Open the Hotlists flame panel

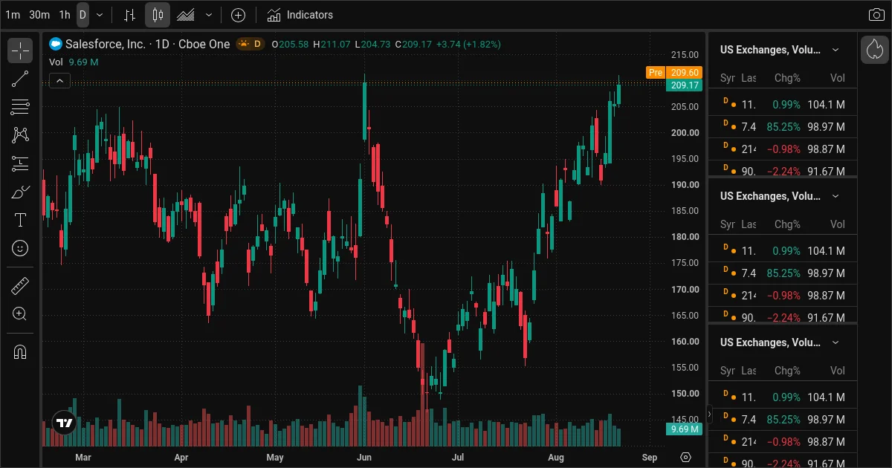[x=875, y=50]
